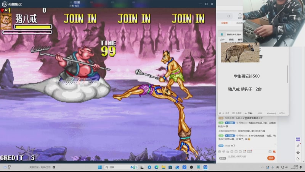Click the purple grid icon in right sidebar
Image resolution: width=305 pixels, height=172 pixels.
[x=298, y=139]
